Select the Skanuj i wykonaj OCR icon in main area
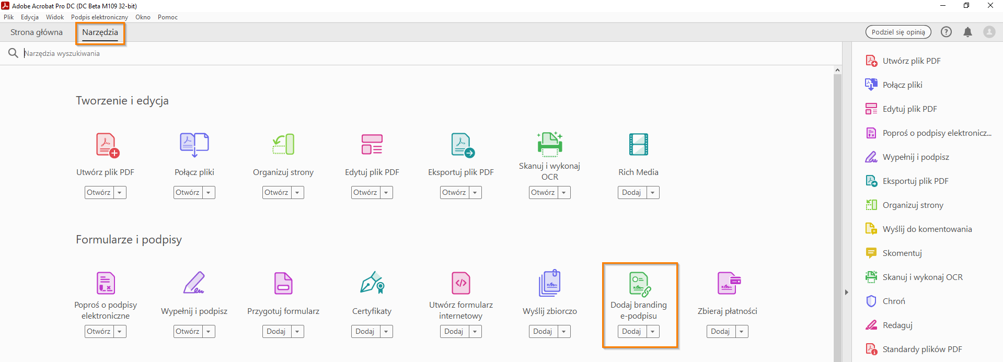 tap(550, 144)
